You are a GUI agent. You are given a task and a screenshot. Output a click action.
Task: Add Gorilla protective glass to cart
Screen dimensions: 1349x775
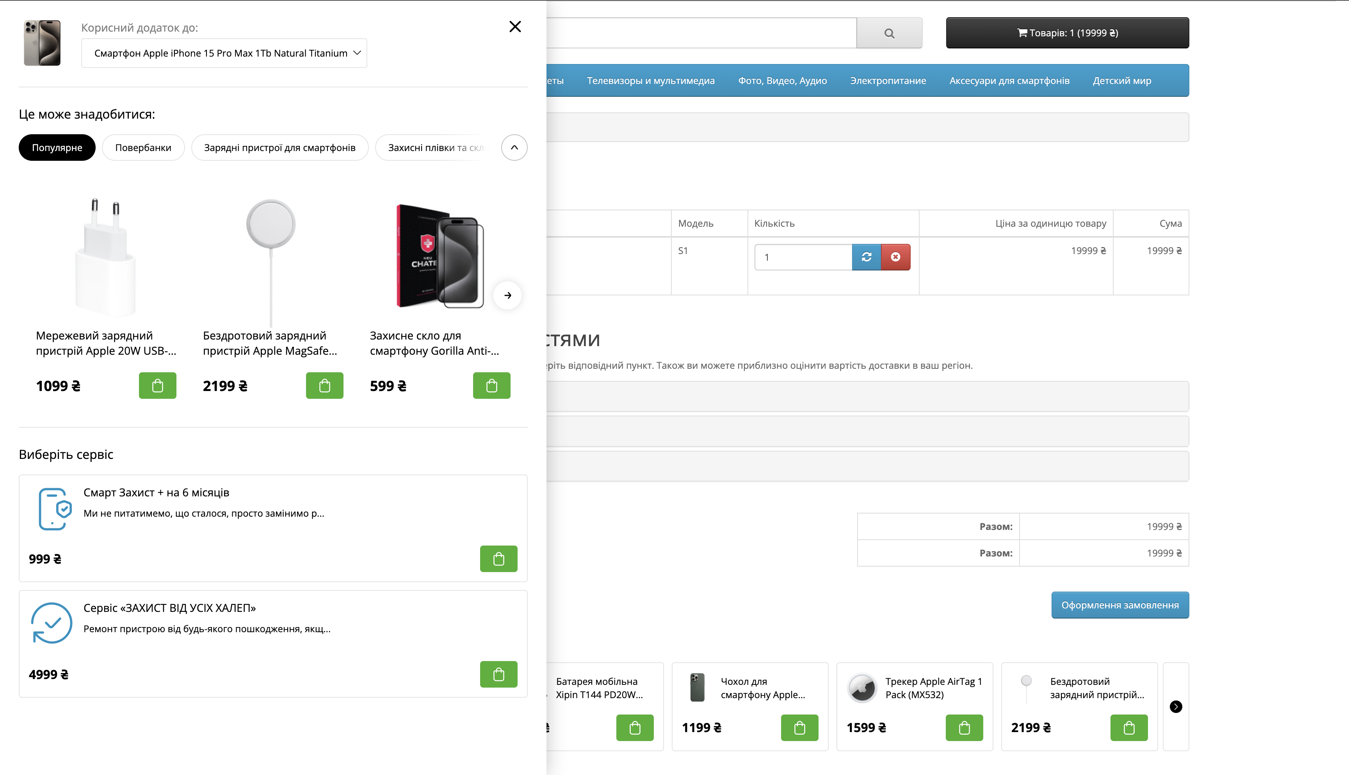[491, 386]
